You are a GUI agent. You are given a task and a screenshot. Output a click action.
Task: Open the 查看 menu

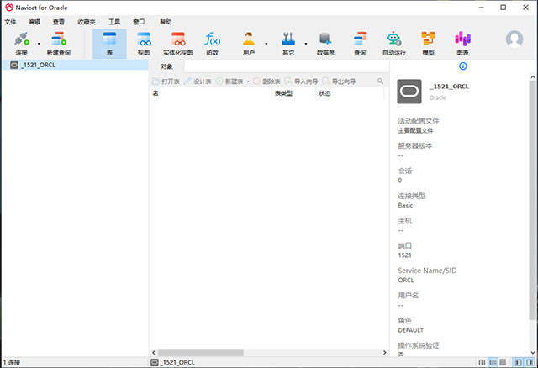[59, 22]
